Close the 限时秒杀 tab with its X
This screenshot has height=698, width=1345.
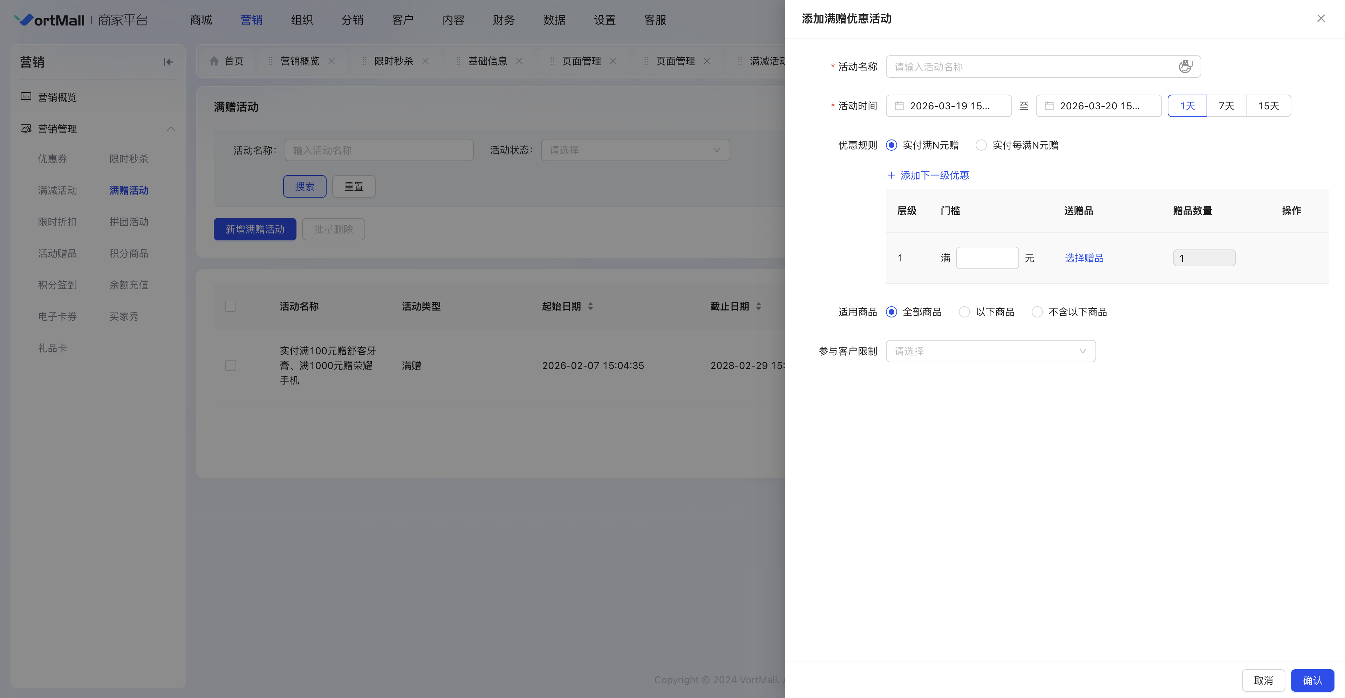pos(425,61)
